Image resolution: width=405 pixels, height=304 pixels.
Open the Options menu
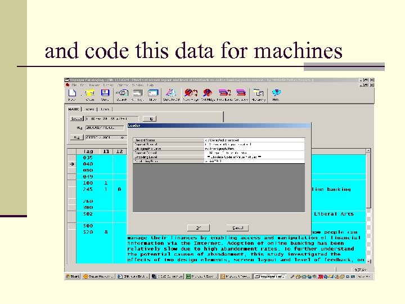pos(123,85)
